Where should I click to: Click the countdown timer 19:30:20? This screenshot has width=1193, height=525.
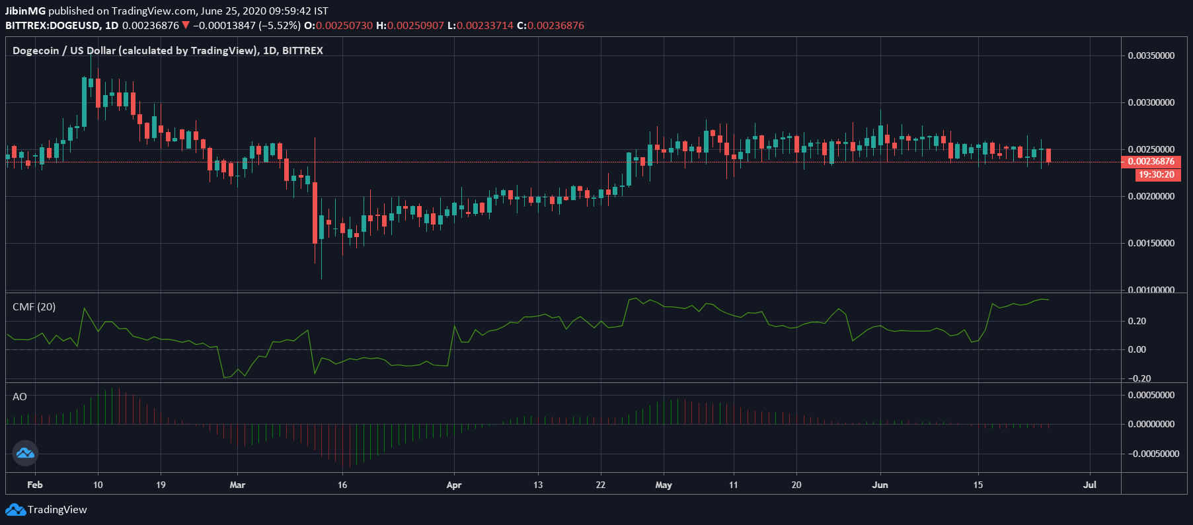1157,175
